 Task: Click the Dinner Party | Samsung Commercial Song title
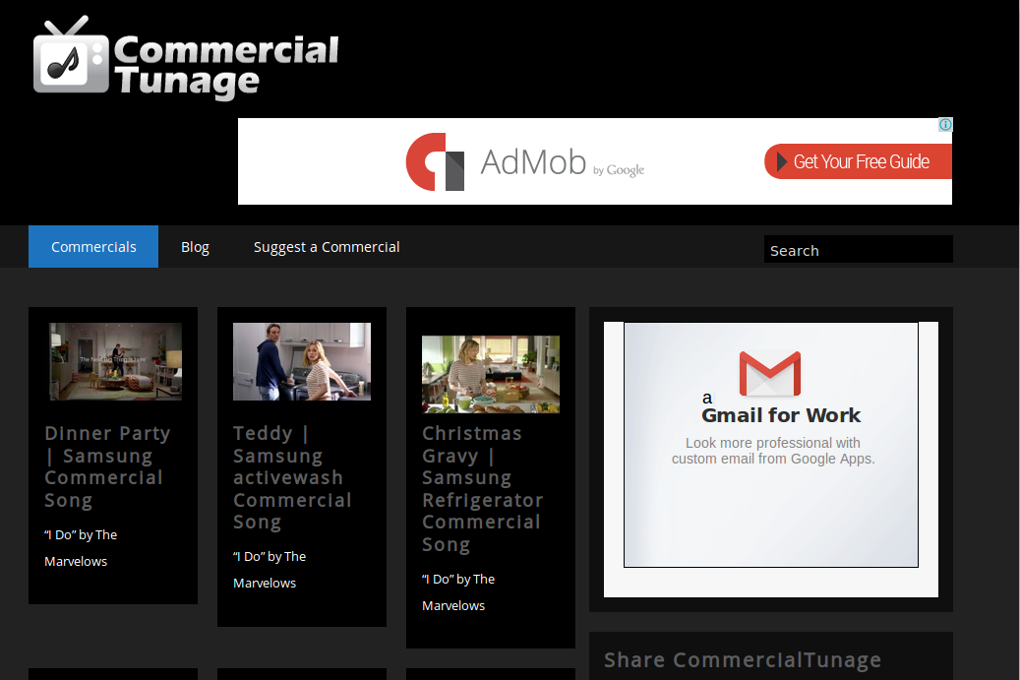tap(108, 466)
